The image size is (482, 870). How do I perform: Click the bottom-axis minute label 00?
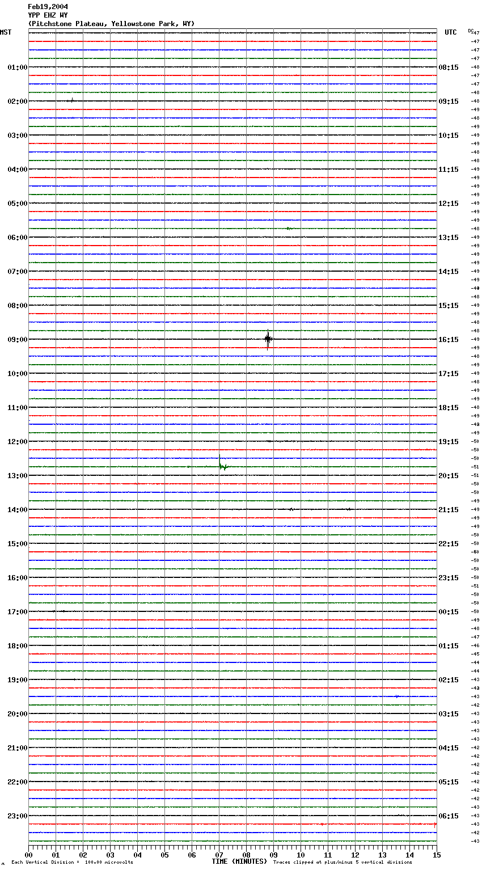[x=28, y=855]
